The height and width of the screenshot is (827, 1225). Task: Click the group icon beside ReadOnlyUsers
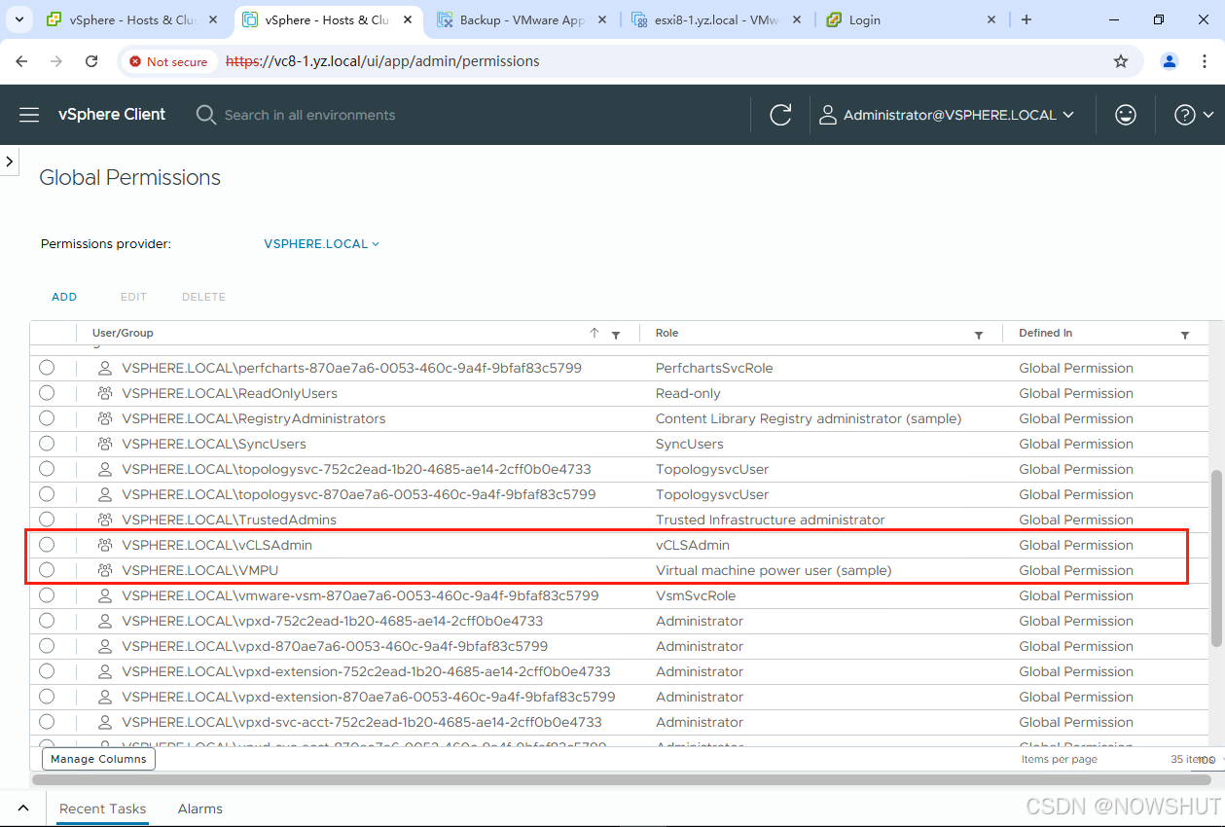coord(105,393)
